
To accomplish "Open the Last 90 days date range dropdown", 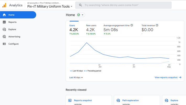I will point(76,77).
